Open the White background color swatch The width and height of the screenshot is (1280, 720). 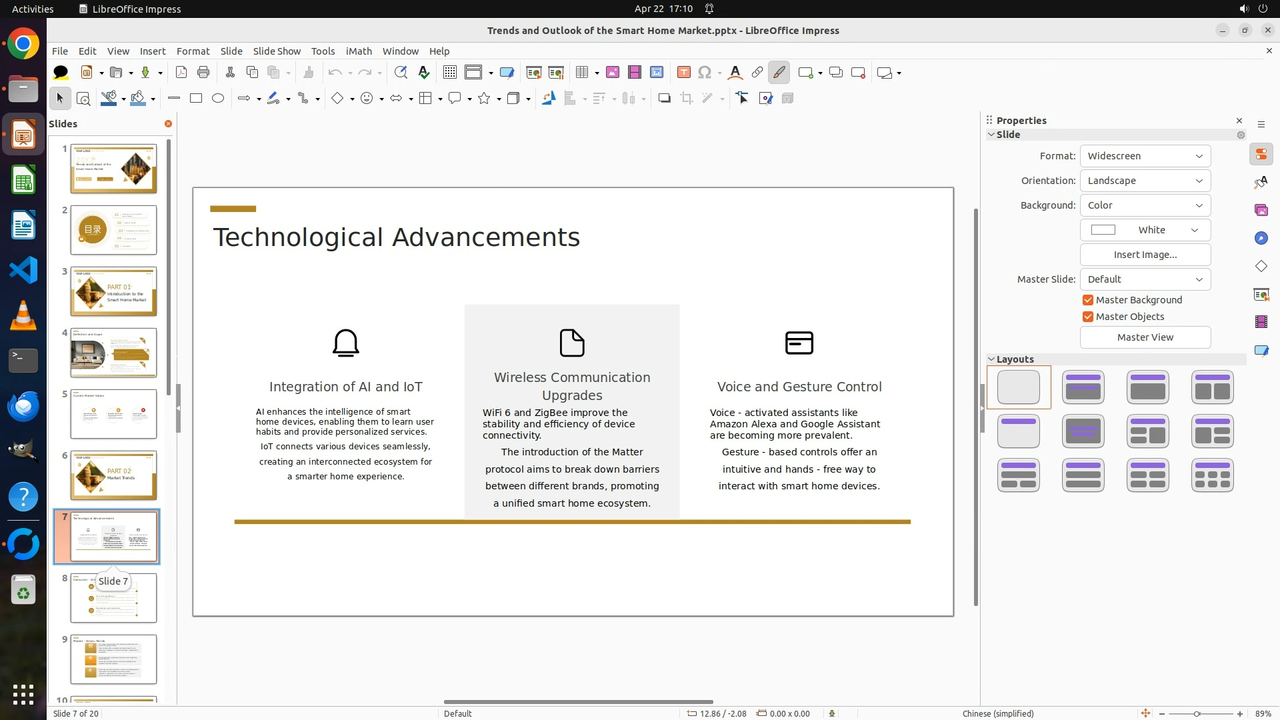[x=1145, y=230]
